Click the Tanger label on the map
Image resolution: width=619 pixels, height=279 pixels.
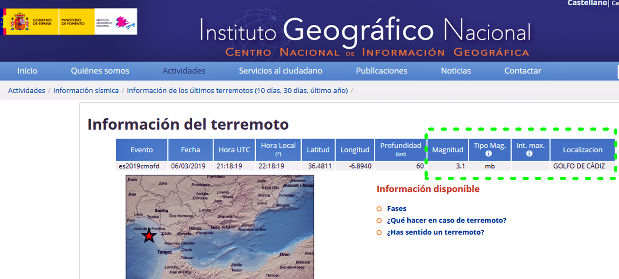(165, 252)
